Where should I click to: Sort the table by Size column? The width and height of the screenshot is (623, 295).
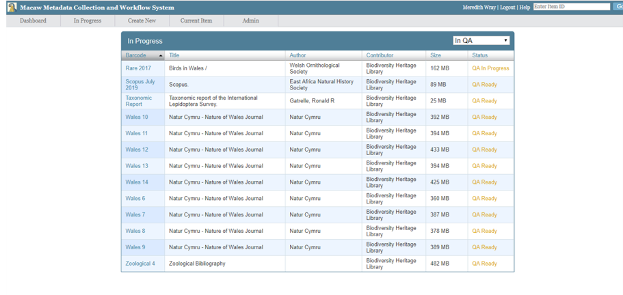point(436,55)
